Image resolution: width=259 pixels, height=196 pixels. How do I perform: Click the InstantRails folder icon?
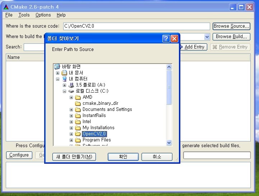(78, 116)
